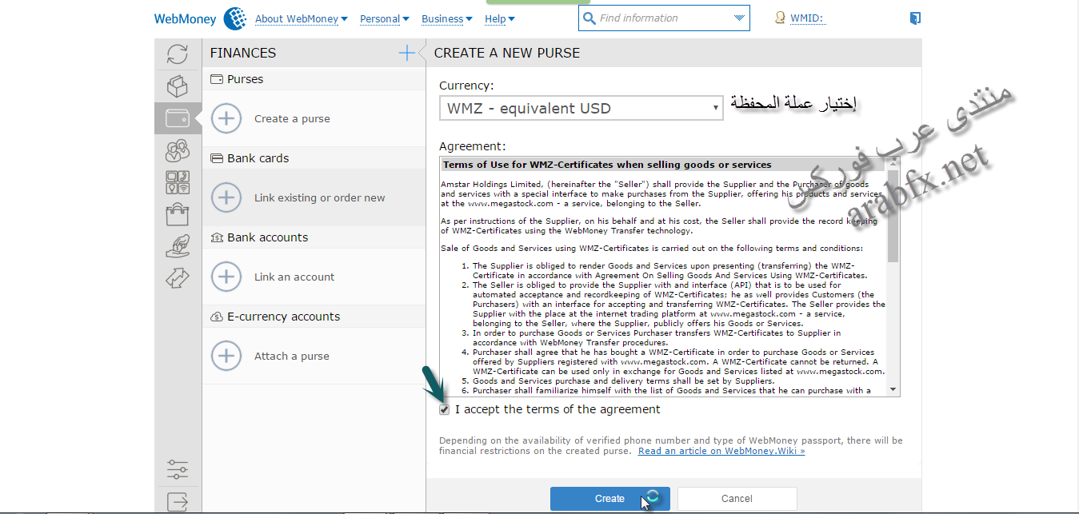
Task: Open Read an article on WebMoney.Wiki link
Action: point(721,451)
